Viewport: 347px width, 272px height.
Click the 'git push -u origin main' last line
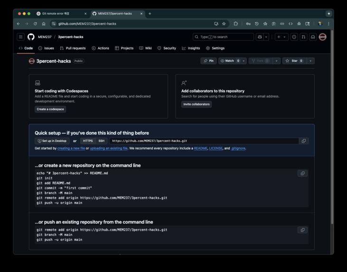(59, 240)
